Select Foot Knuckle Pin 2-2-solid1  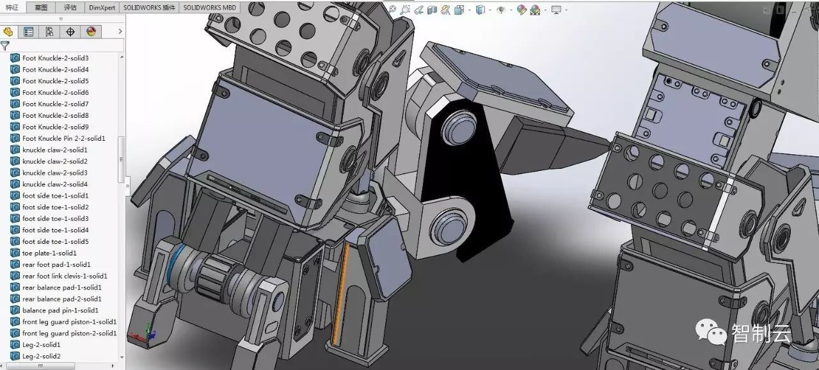[x=64, y=138]
